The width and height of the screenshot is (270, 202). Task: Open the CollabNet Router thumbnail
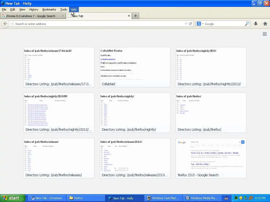point(135,67)
